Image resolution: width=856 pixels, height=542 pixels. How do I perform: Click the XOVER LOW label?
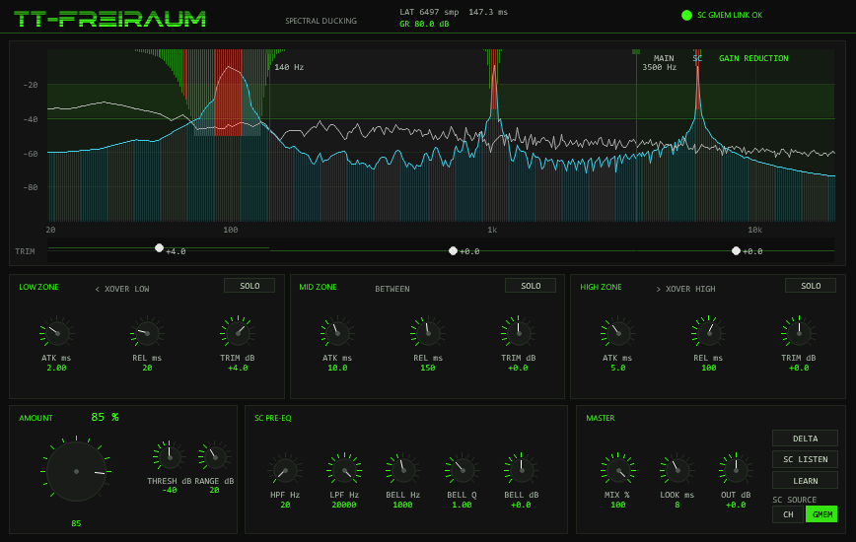(x=122, y=289)
